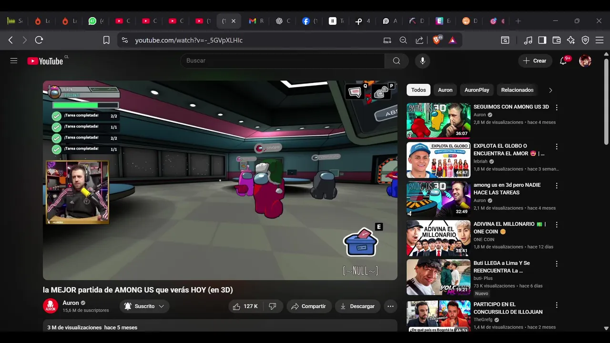Click the Descargar button
The image size is (610, 343).
pyautogui.click(x=357, y=306)
